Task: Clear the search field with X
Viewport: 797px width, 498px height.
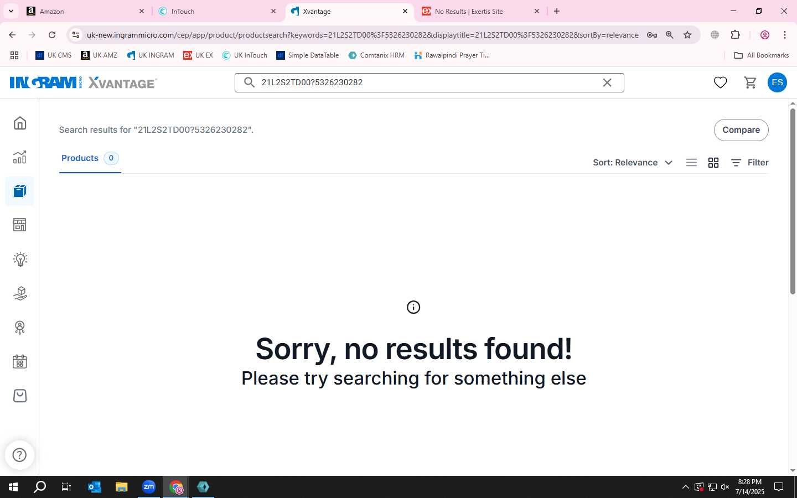Action: click(607, 82)
